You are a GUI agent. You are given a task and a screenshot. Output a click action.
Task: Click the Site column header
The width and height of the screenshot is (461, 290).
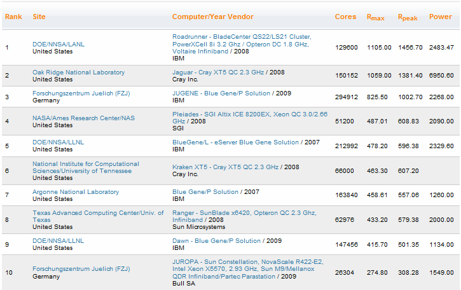click(x=39, y=17)
